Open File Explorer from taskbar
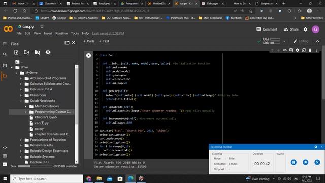Viewport: 325px width, 183px height. click(x=99, y=178)
